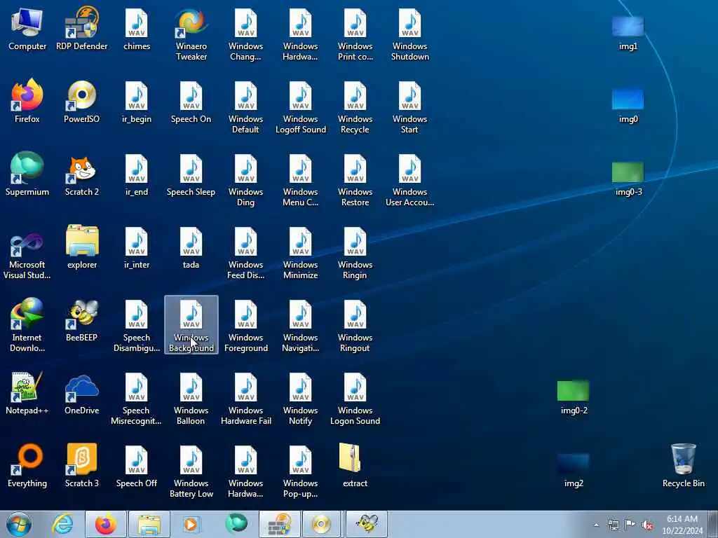Select the Winaero Tweaker shortcut
The height and width of the screenshot is (538, 718).
click(x=191, y=35)
